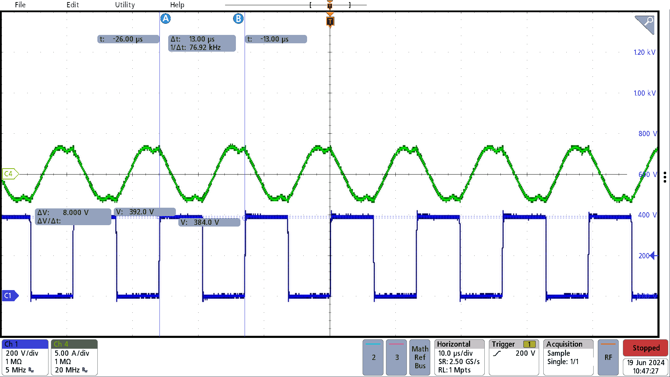Image resolution: width=670 pixels, height=377 pixels.
Task: Open the zoom magnifier tool
Action: [x=645, y=25]
